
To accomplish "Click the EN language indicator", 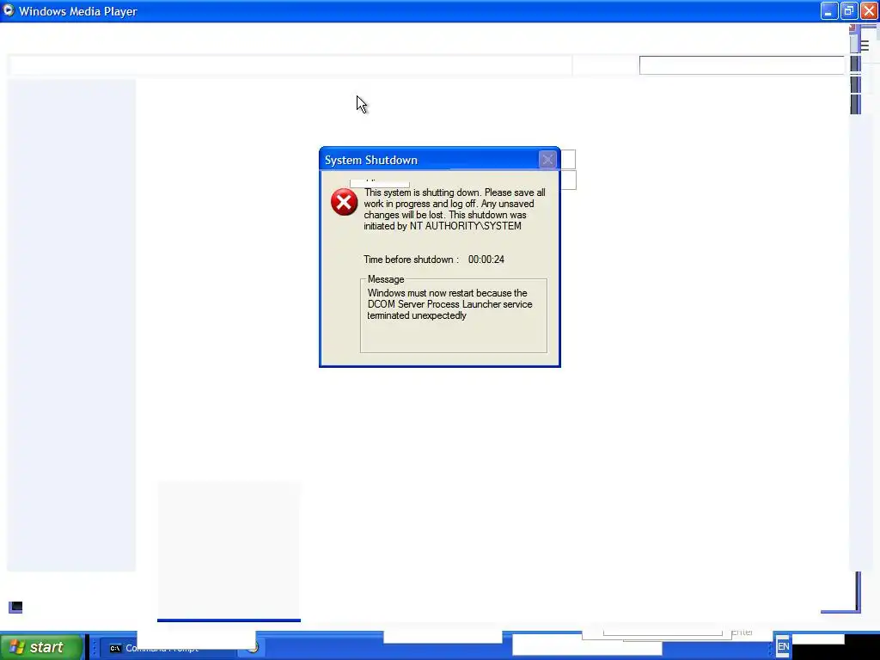I will coord(783,646).
